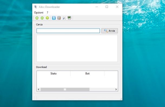Click the Stato column header
This screenshot has height=107, width=165.
54,73
